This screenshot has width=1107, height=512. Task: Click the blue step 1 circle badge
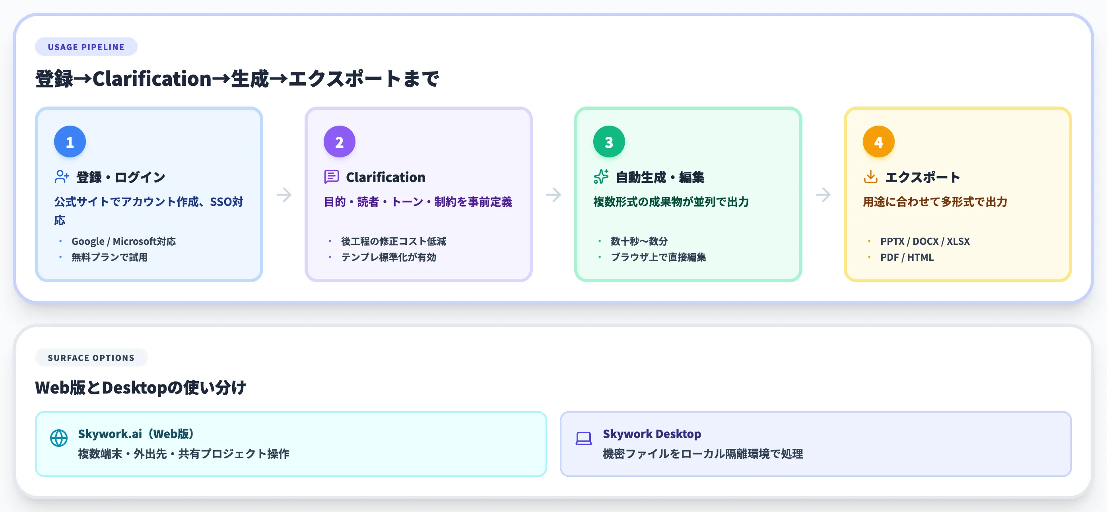pyautogui.click(x=70, y=142)
